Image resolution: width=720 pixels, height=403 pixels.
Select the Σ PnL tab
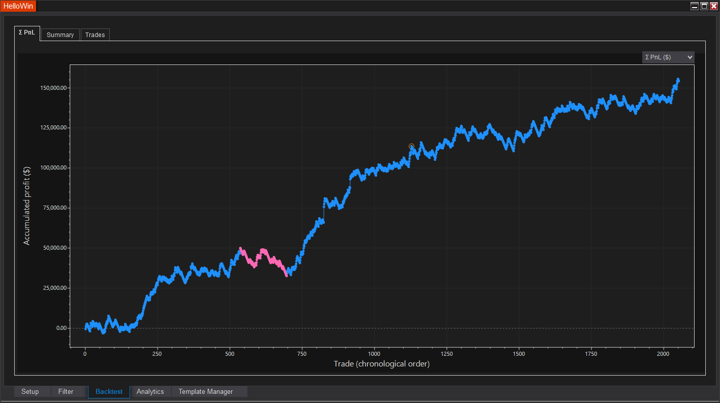tap(27, 33)
